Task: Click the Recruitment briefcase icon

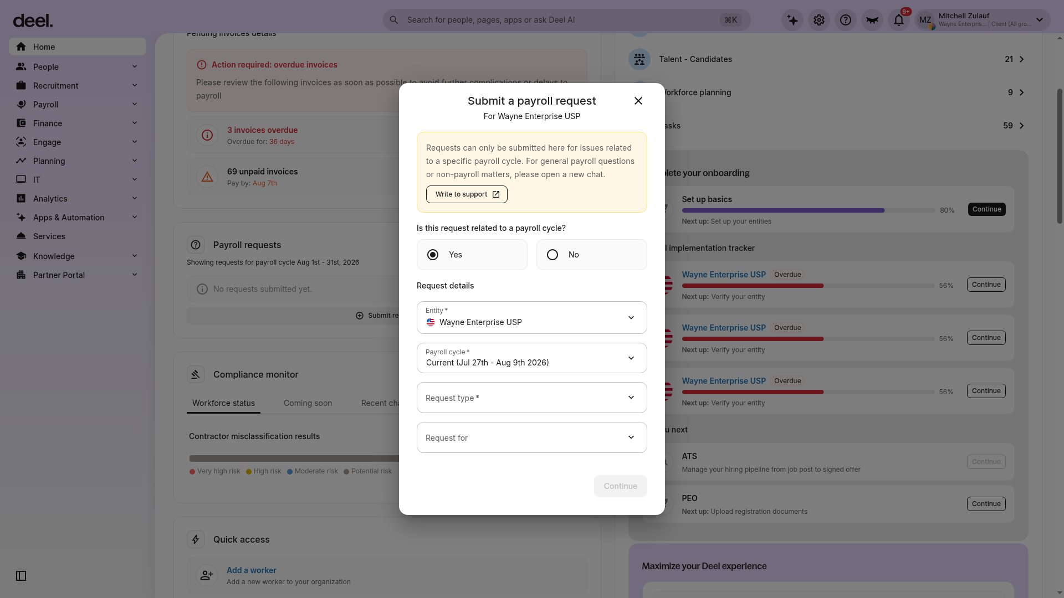Action: point(21,85)
